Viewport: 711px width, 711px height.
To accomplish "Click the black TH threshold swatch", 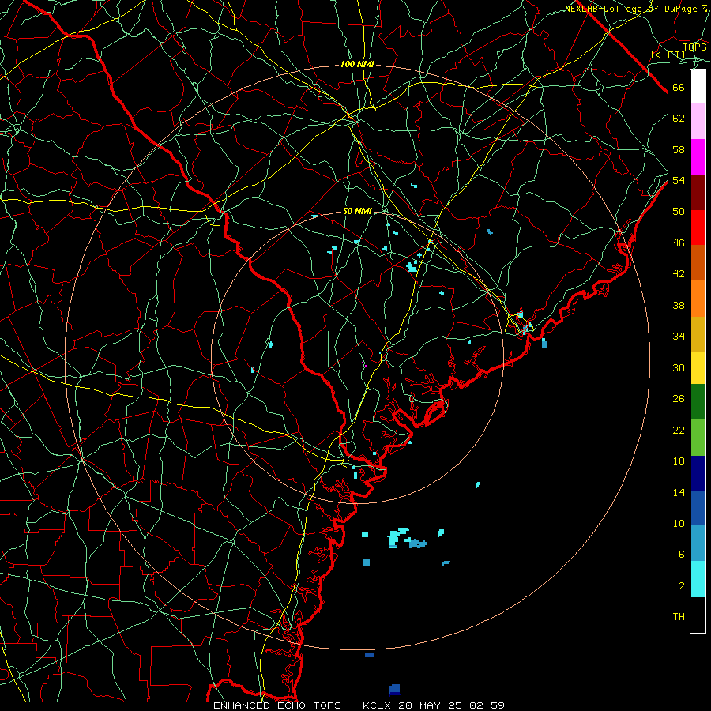I will (698, 615).
